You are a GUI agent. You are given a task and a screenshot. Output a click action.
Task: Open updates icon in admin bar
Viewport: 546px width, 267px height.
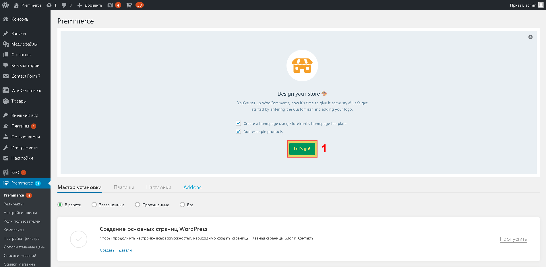pos(49,5)
